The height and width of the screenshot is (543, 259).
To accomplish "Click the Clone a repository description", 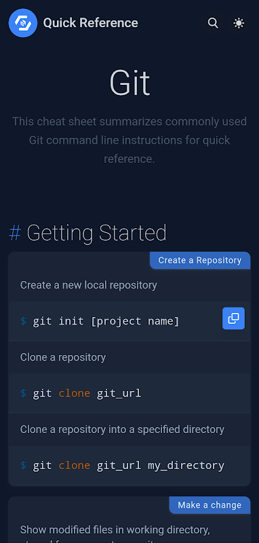I will (63, 358).
